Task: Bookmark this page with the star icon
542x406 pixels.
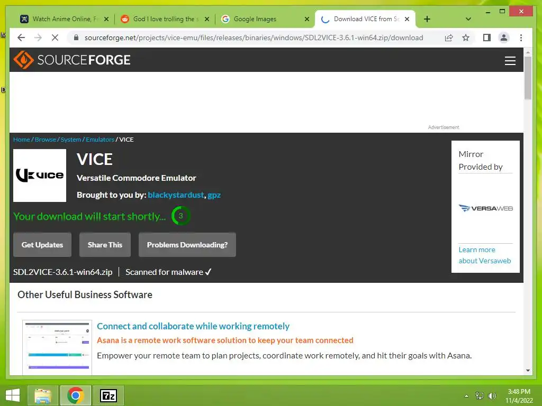Action: pos(466,38)
